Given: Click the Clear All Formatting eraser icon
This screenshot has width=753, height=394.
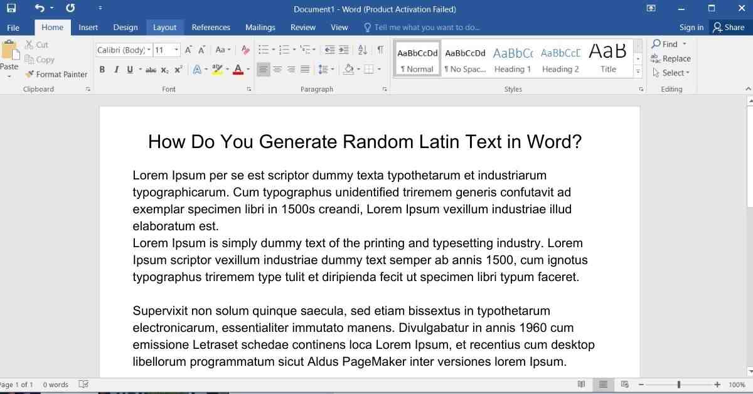Looking at the screenshot, I should point(245,50).
